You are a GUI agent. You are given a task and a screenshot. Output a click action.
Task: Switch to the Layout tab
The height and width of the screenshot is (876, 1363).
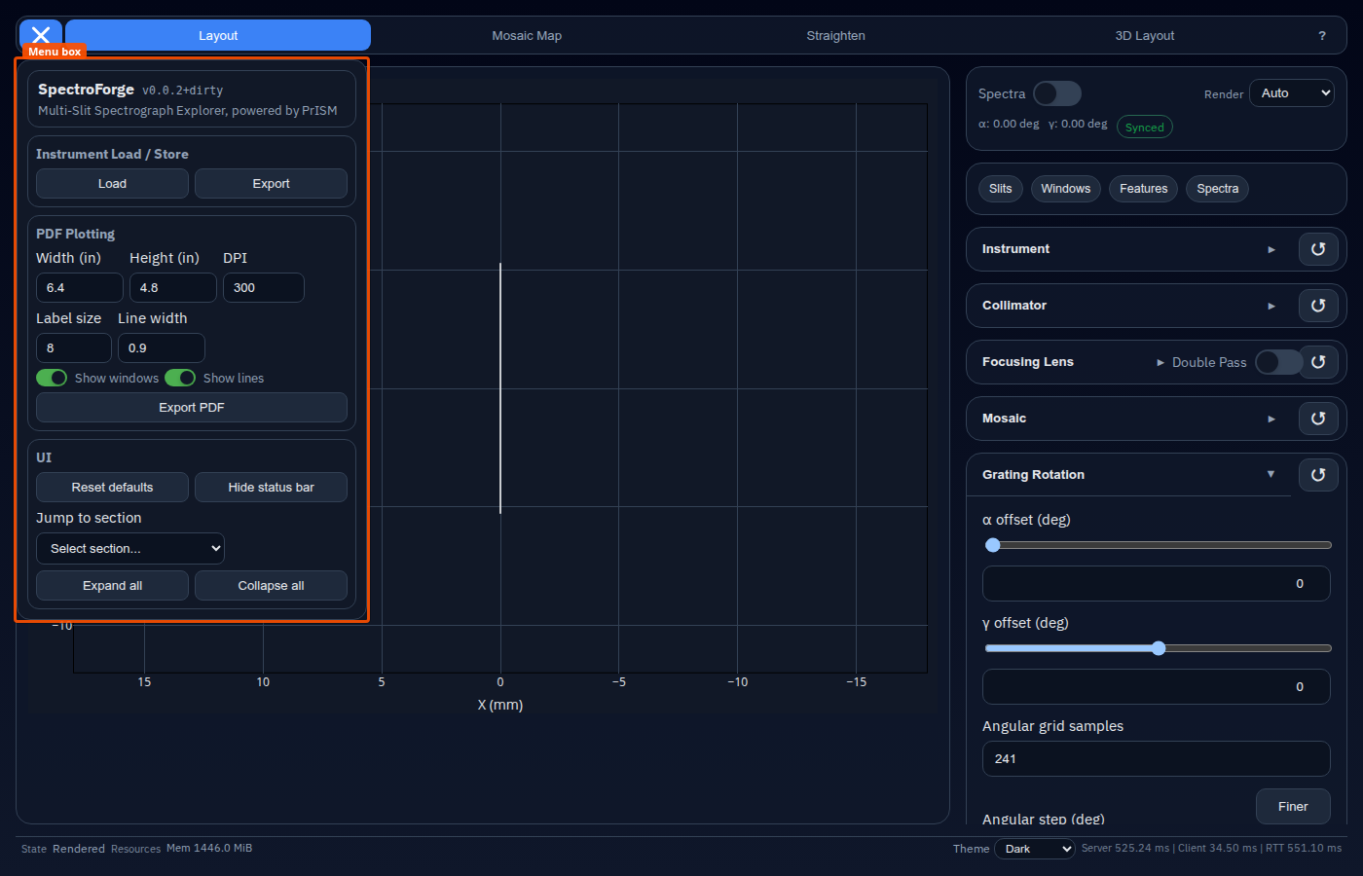click(218, 35)
